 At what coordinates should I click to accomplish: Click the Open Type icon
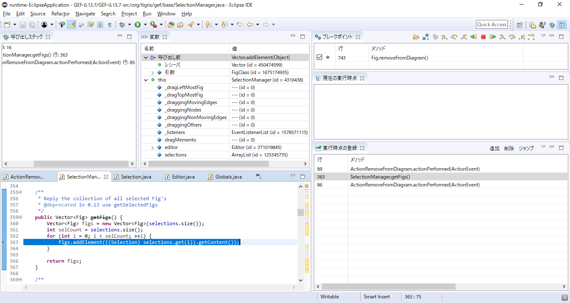coord(171,25)
